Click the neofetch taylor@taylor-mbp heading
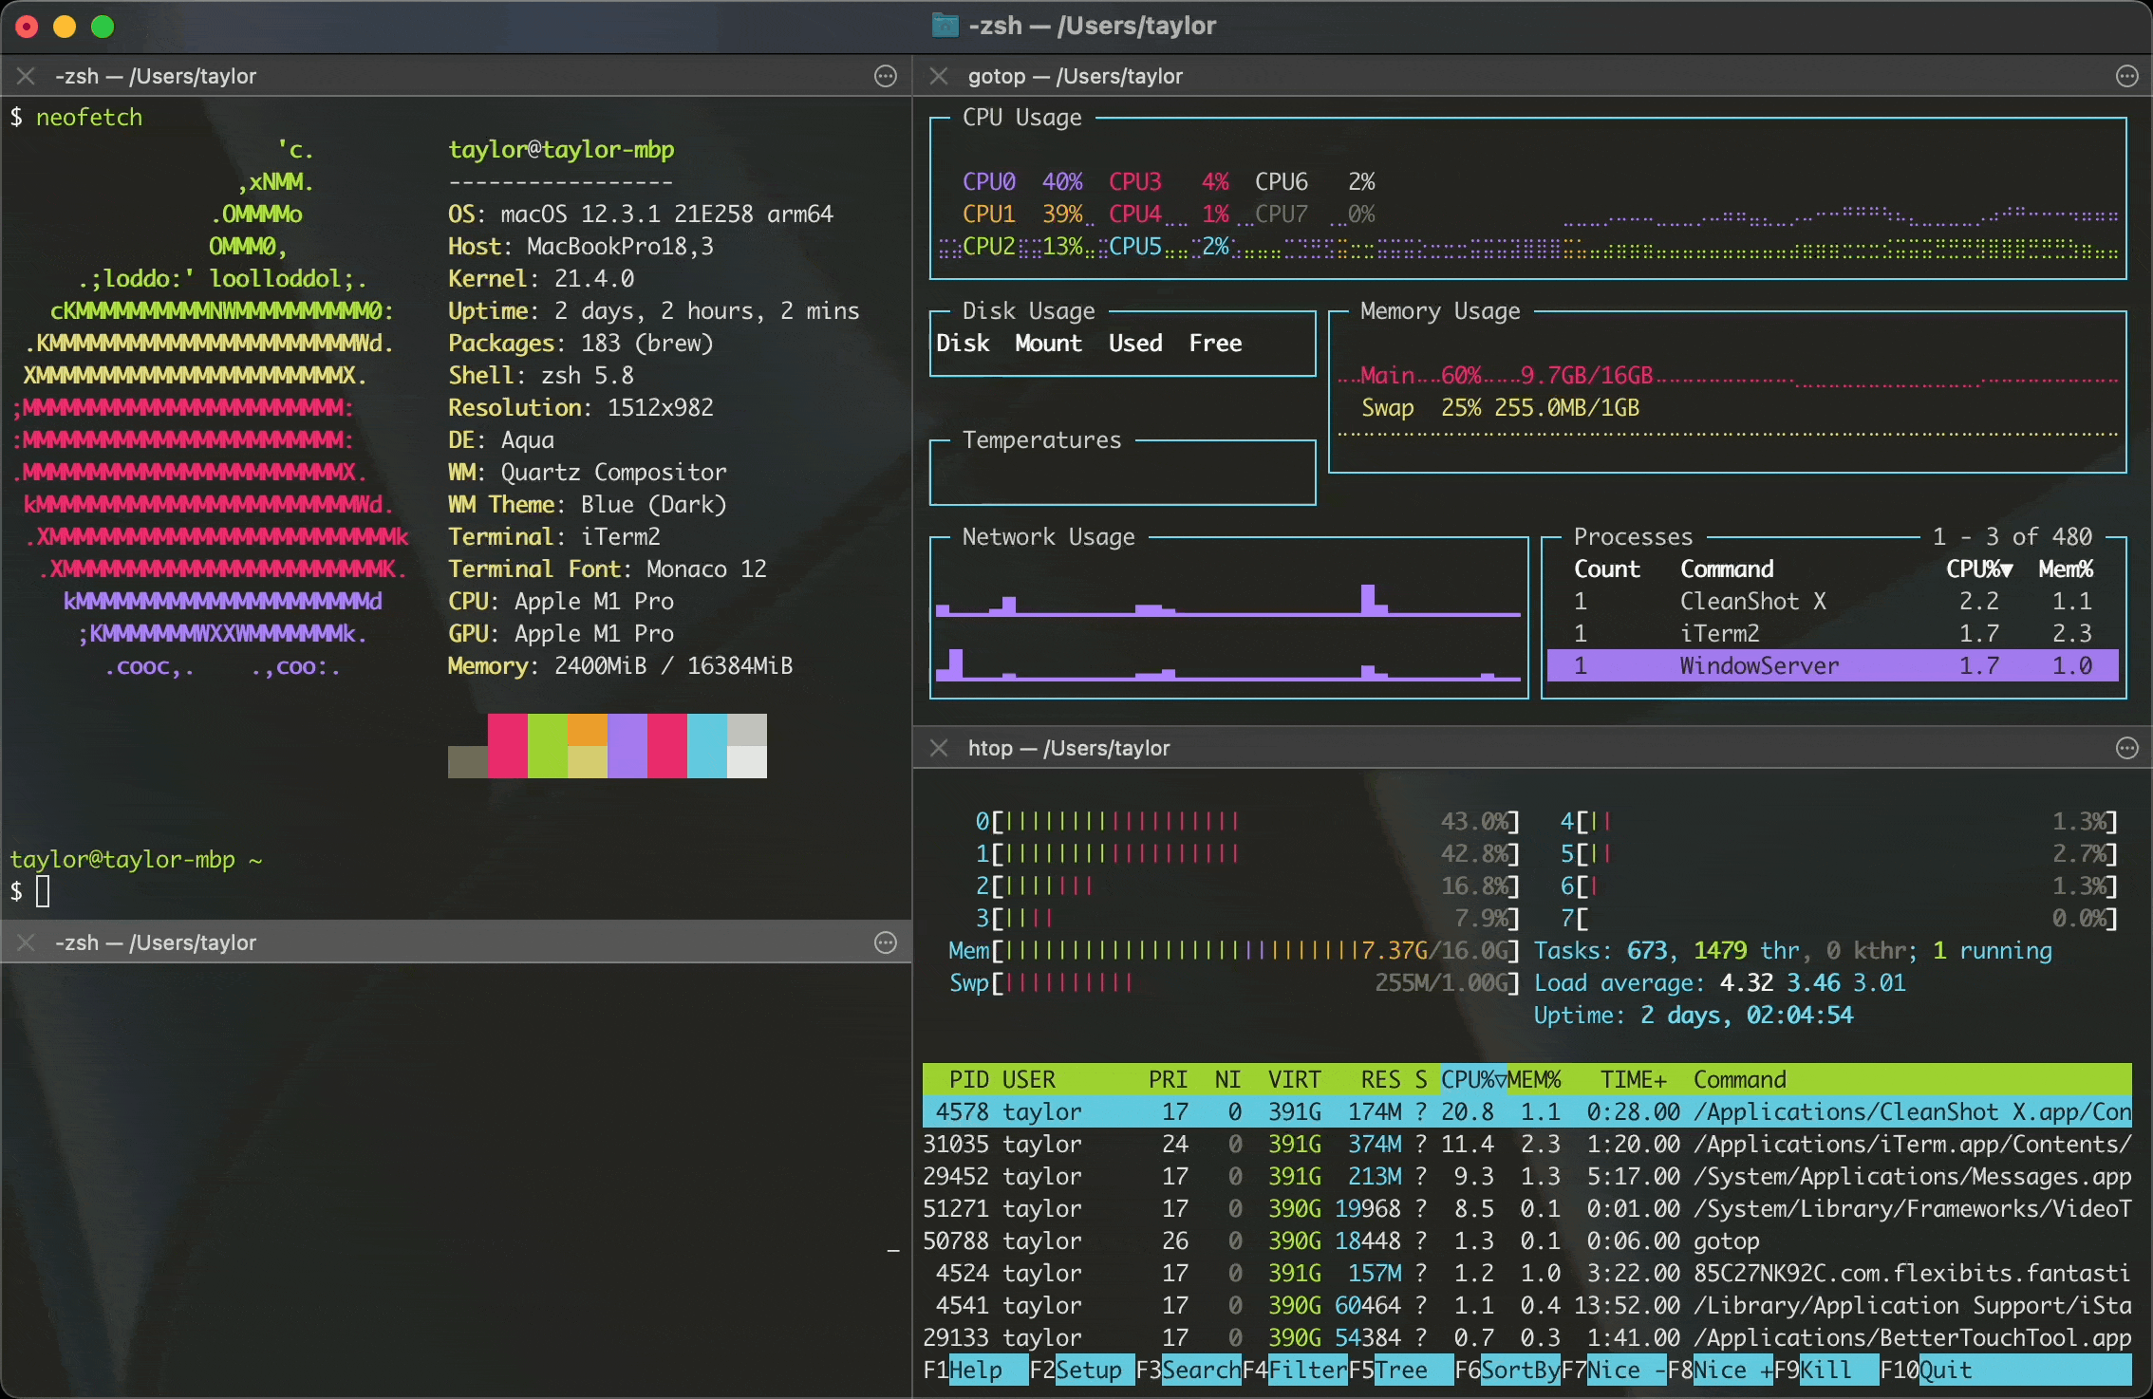The height and width of the screenshot is (1399, 2153). (x=561, y=149)
